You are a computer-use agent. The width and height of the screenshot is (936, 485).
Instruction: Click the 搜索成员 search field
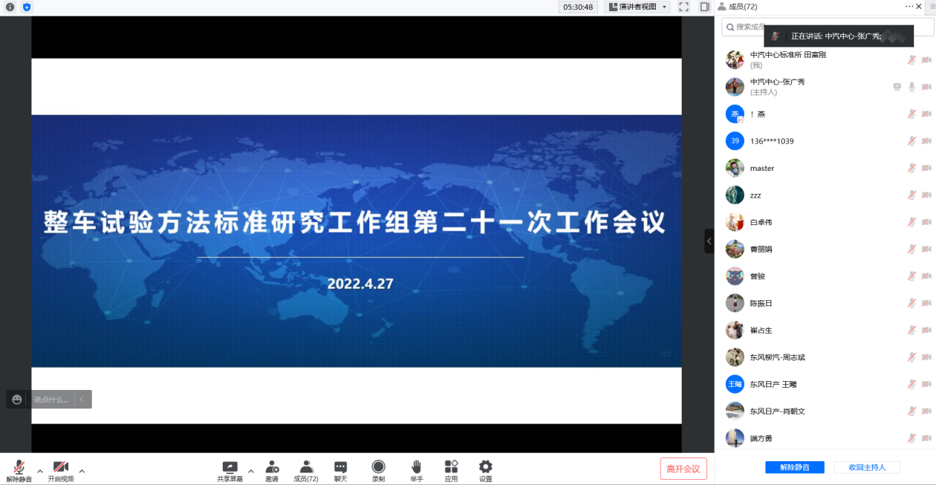(750, 27)
